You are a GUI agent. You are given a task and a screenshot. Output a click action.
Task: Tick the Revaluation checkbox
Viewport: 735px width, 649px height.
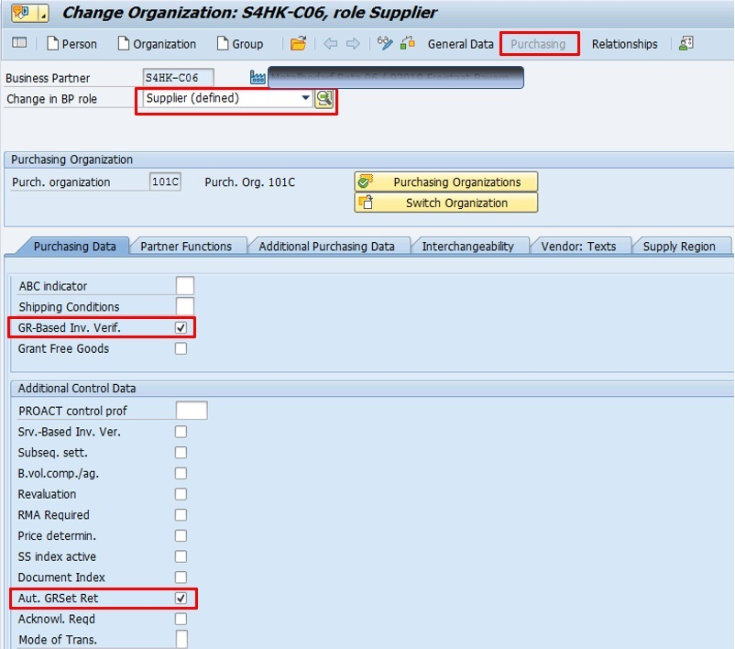181,494
